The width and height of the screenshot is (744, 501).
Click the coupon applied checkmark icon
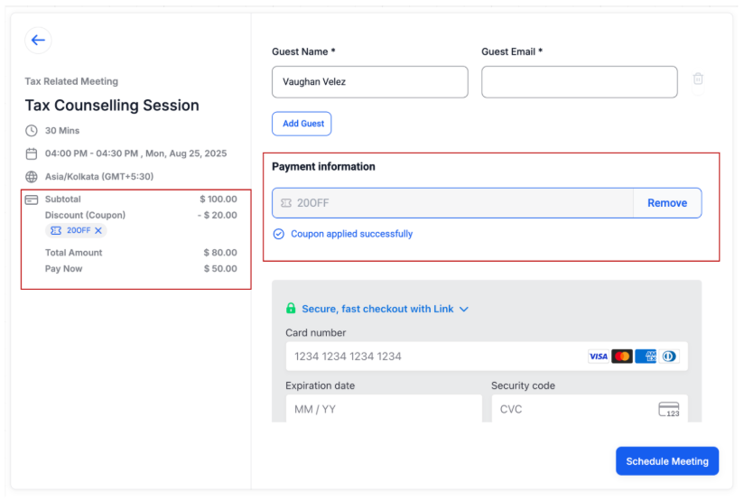(279, 235)
